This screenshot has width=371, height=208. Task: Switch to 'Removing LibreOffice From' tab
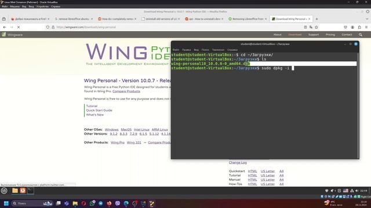248,19
